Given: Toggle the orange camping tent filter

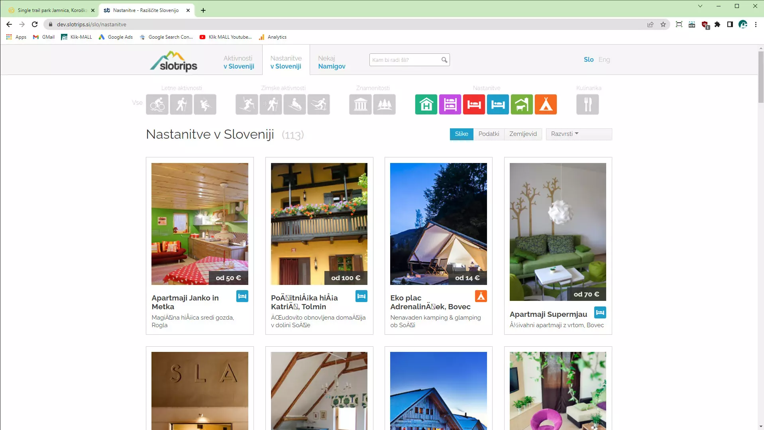Looking at the screenshot, I should (545, 104).
